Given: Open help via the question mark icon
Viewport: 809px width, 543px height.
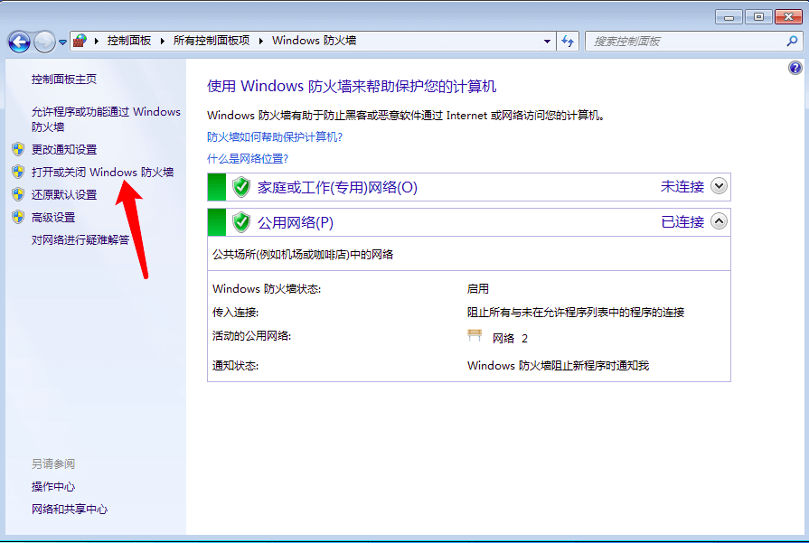Looking at the screenshot, I should click(795, 68).
